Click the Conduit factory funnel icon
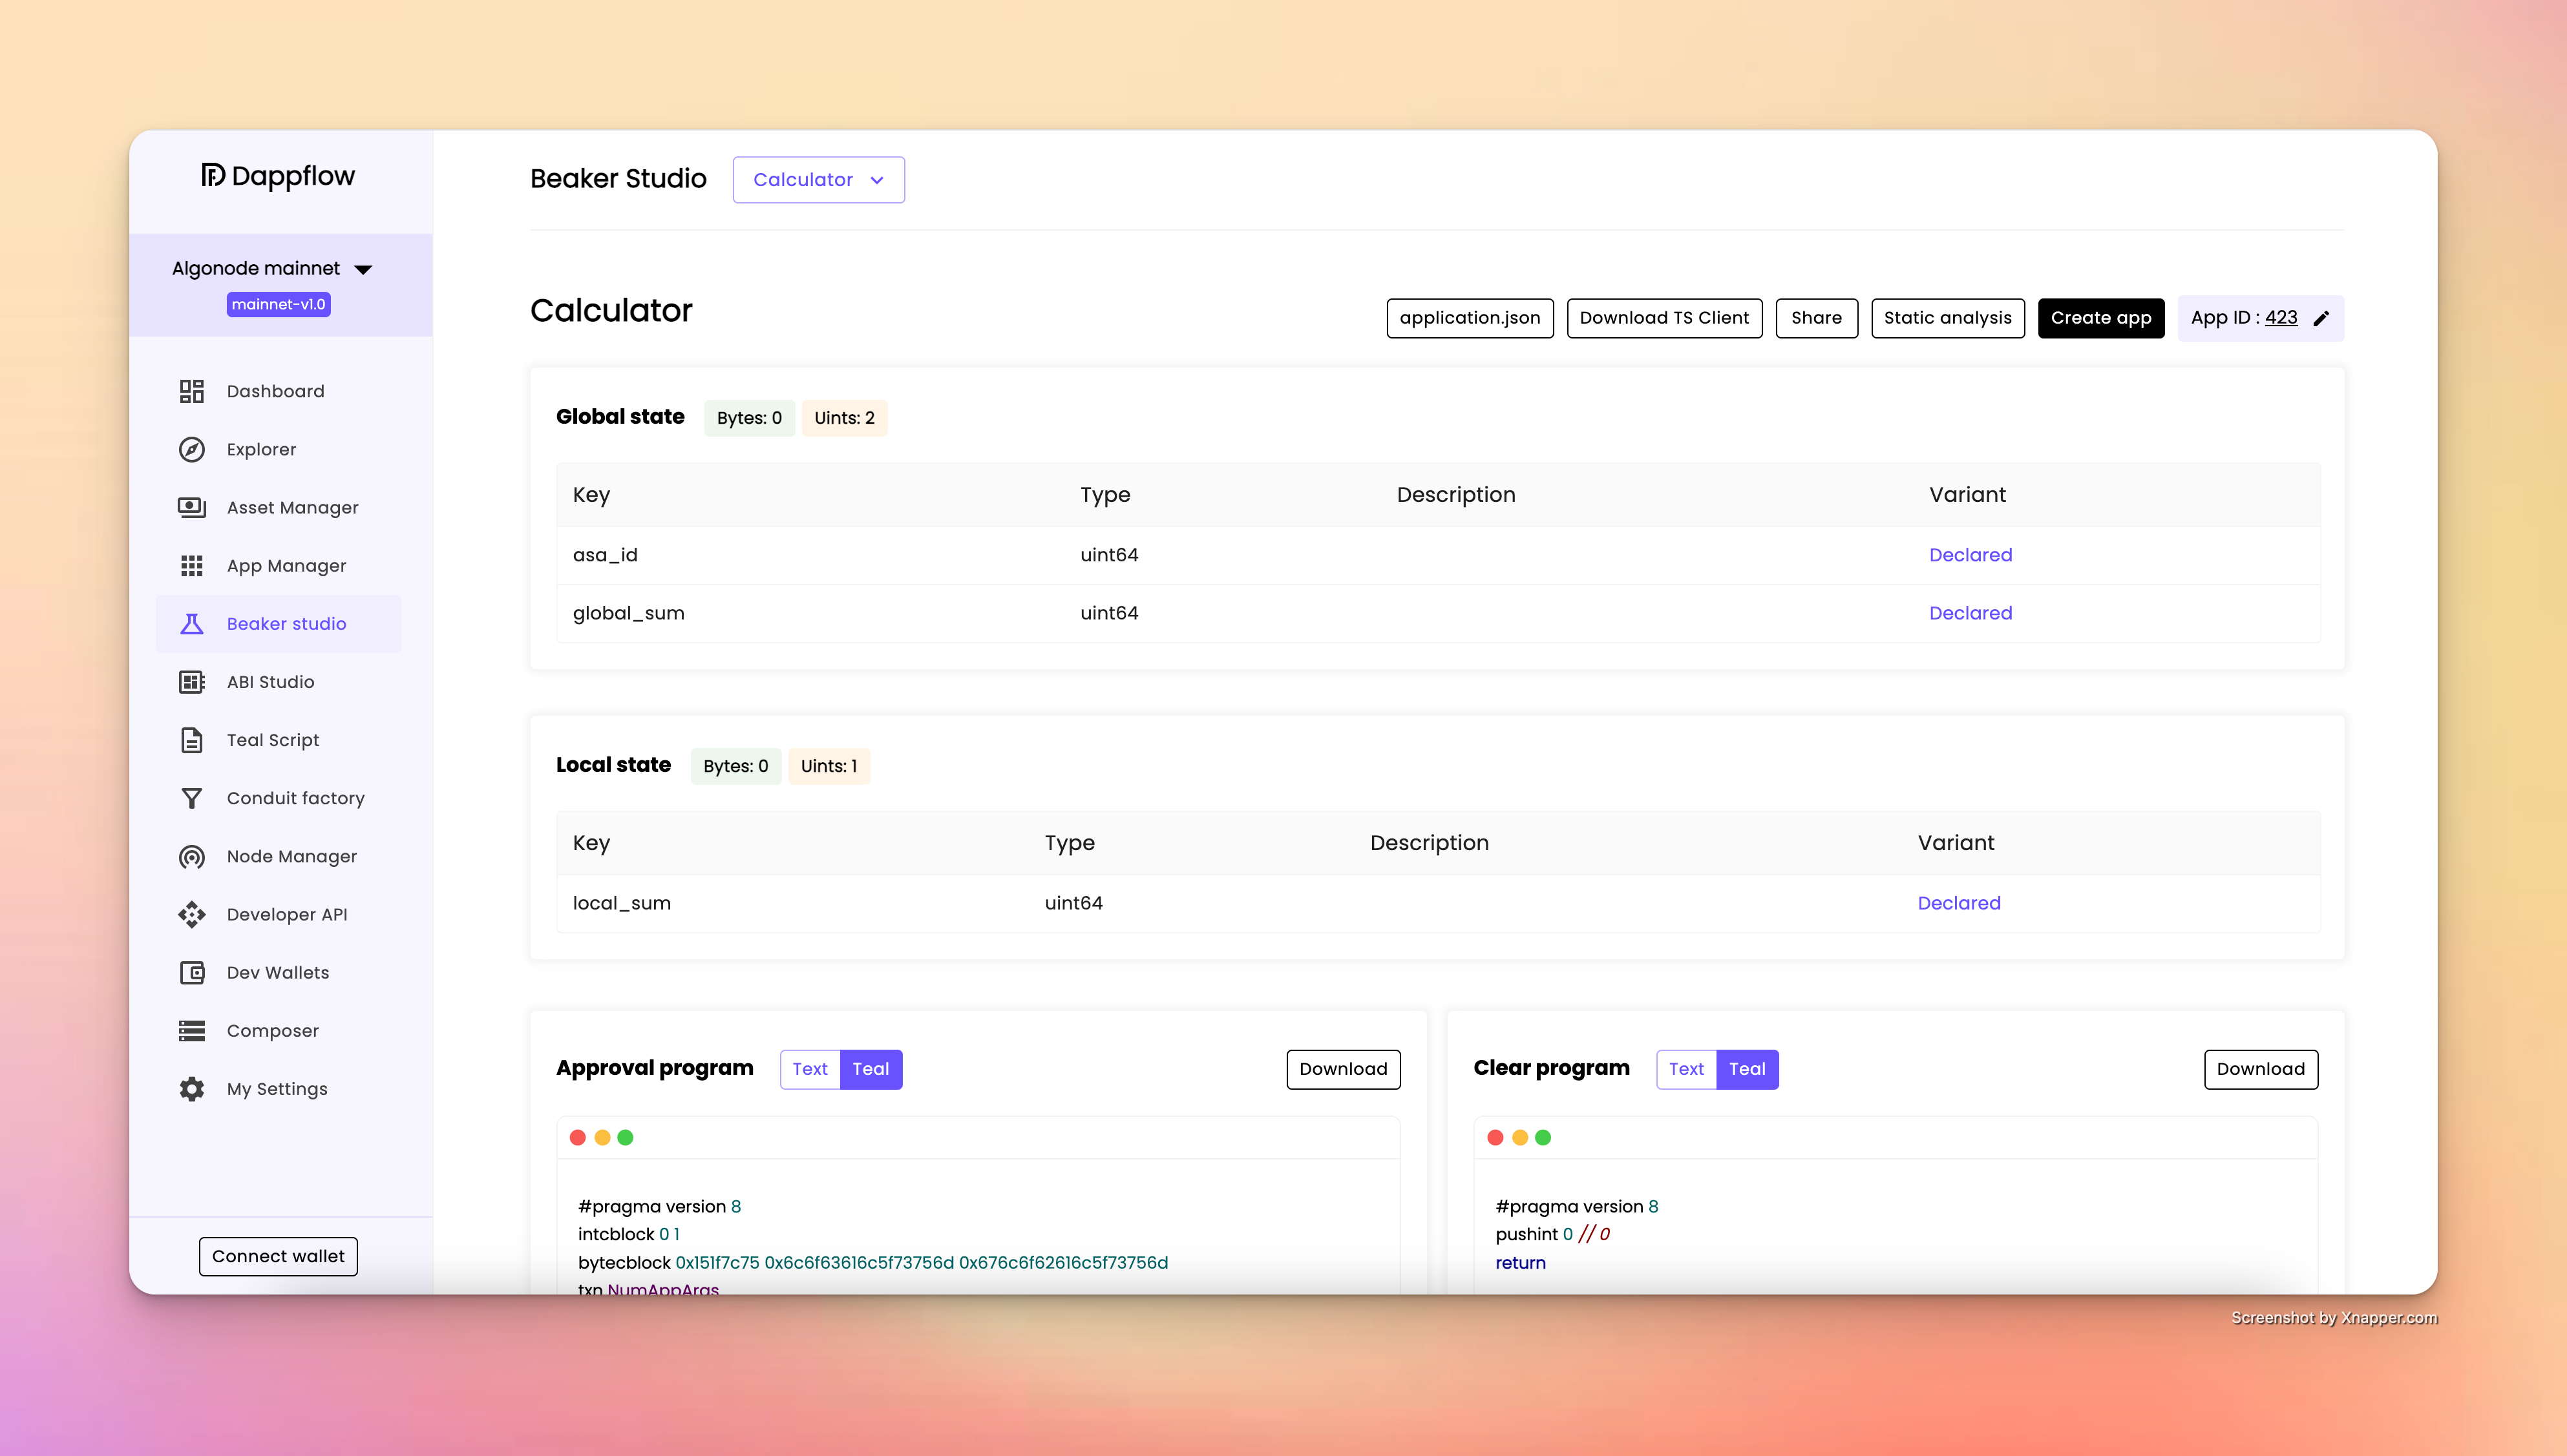Screen dimensions: 2567x1456 coord(191,798)
